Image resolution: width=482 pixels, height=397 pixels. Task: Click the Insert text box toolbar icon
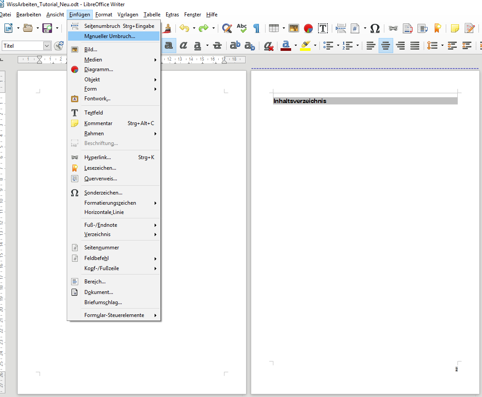click(323, 28)
